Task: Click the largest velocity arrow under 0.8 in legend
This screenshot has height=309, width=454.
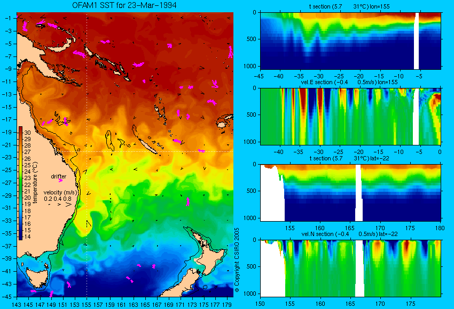Action: pyautogui.click(x=68, y=205)
